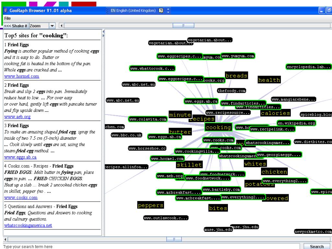The height and width of the screenshot is (249, 332).
Task: Select the 'bites' keyword node
Action: [218, 208]
